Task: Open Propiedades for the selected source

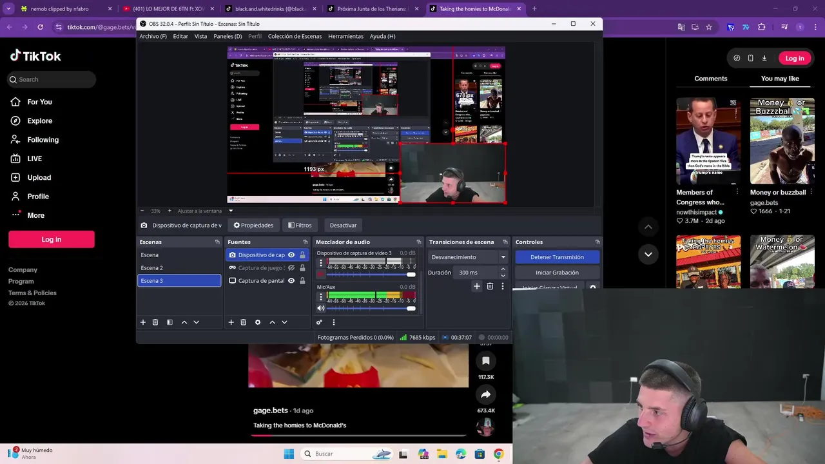Action: [253, 226]
